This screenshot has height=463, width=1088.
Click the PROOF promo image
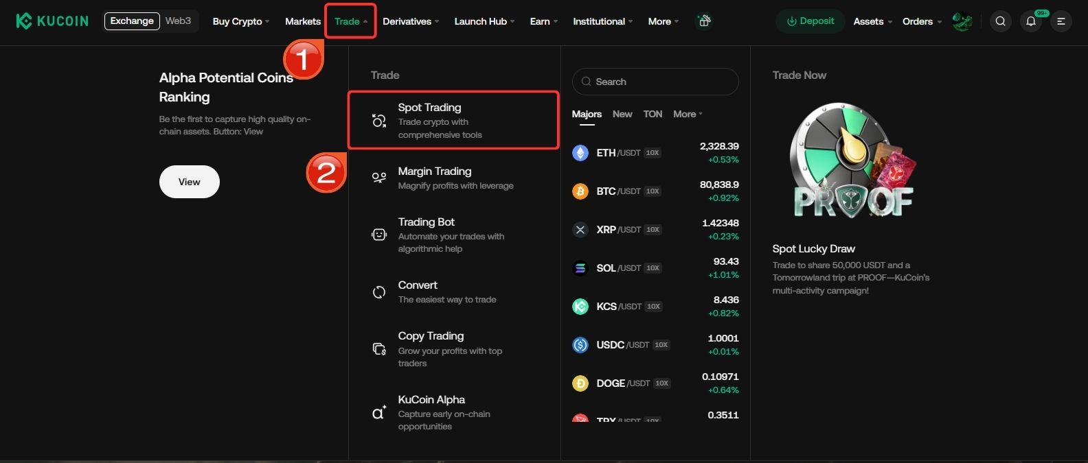[x=853, y=161]
